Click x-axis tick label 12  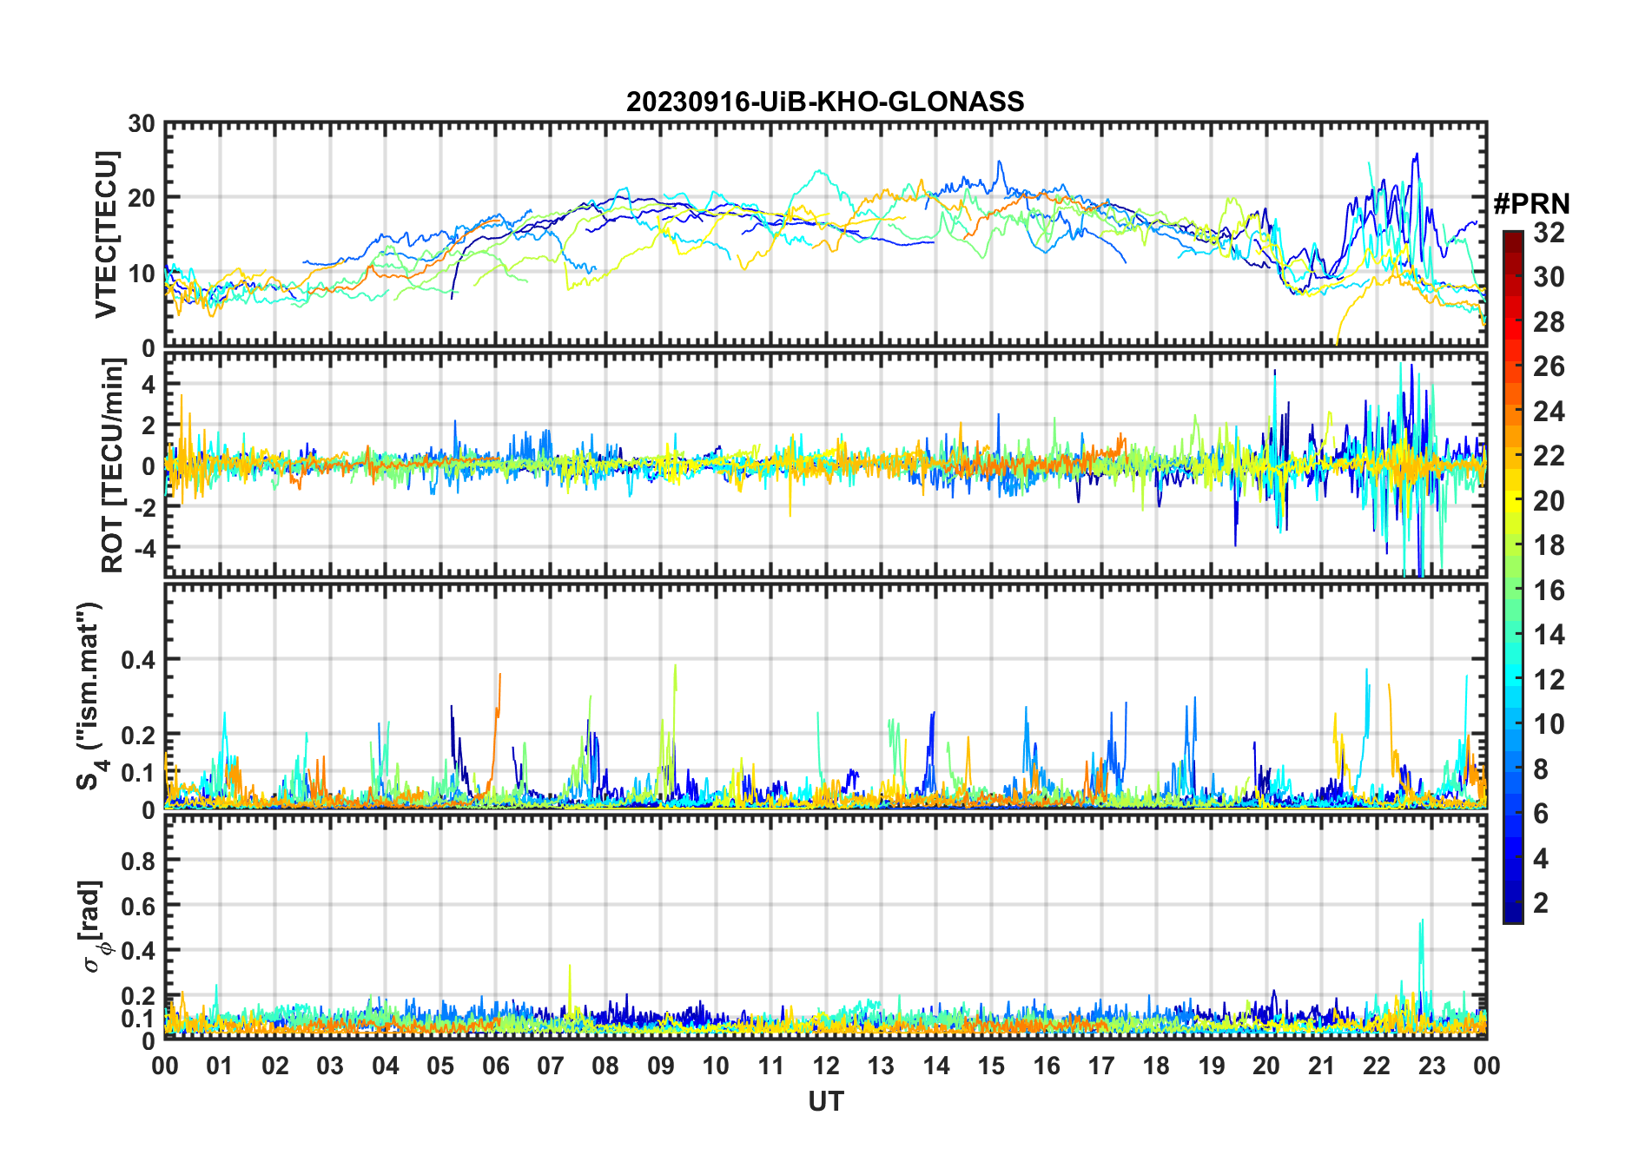click(826, 1066)
